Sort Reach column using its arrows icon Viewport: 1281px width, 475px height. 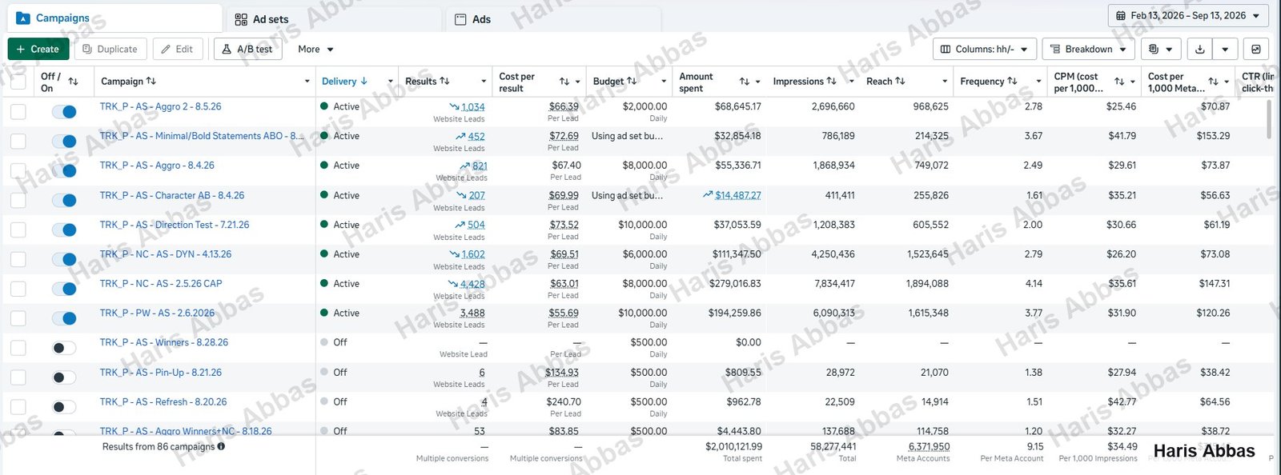(x=900, y=81)
